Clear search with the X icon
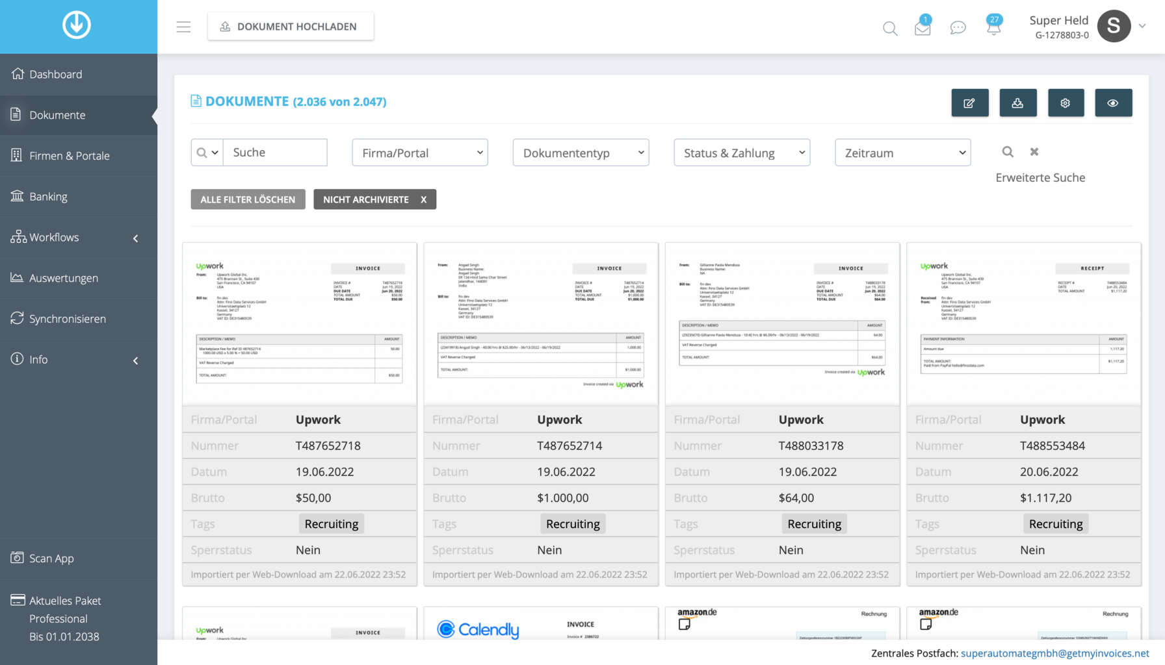 1034,152
